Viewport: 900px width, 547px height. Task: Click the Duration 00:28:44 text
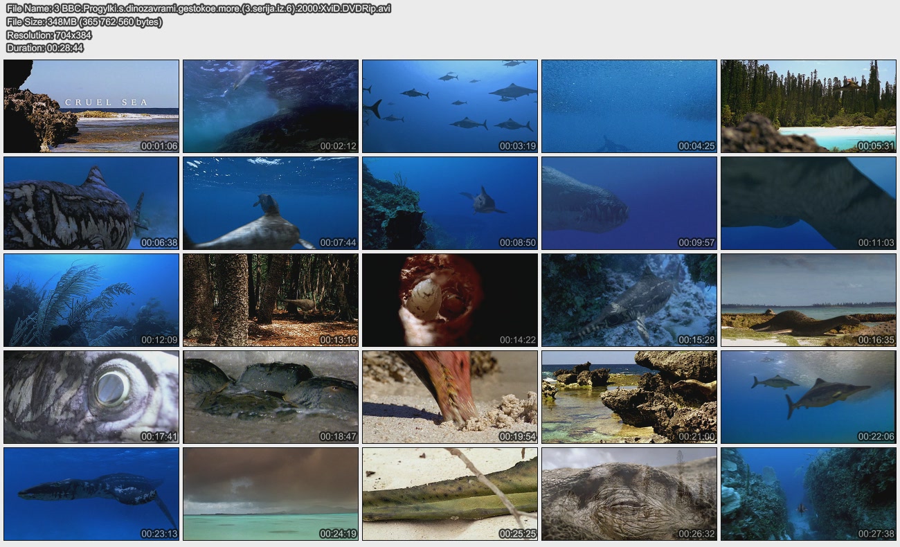tap(45, 48)
